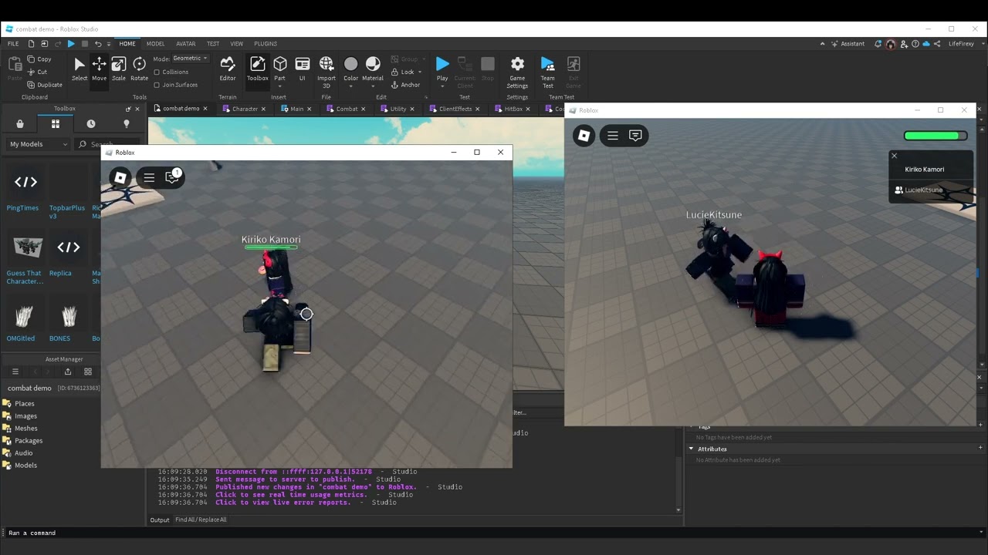Image resolution: width=988 pixels, height=555 pixels.
Task: Select the PingTimes model thumbnail
Action: tap(25, 183)
